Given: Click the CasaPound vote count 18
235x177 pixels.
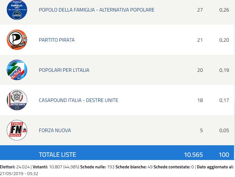Looking at the screenshot, I should click(200, 100).
